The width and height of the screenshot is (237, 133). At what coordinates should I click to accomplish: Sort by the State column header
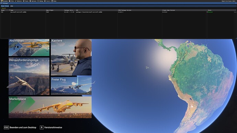pyautogui.click(x=210, y=10)
